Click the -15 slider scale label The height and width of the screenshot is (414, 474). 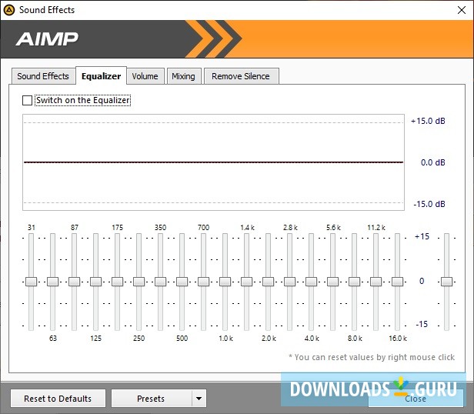(x=422, y=324)
